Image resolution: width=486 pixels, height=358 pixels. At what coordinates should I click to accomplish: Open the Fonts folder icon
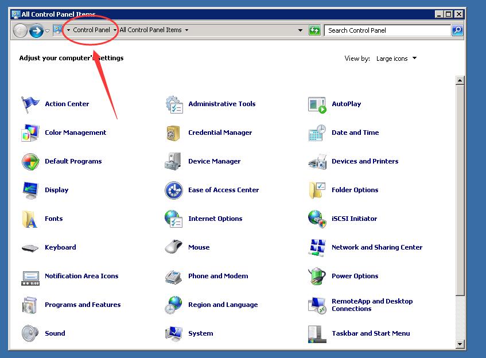(30, 219)
